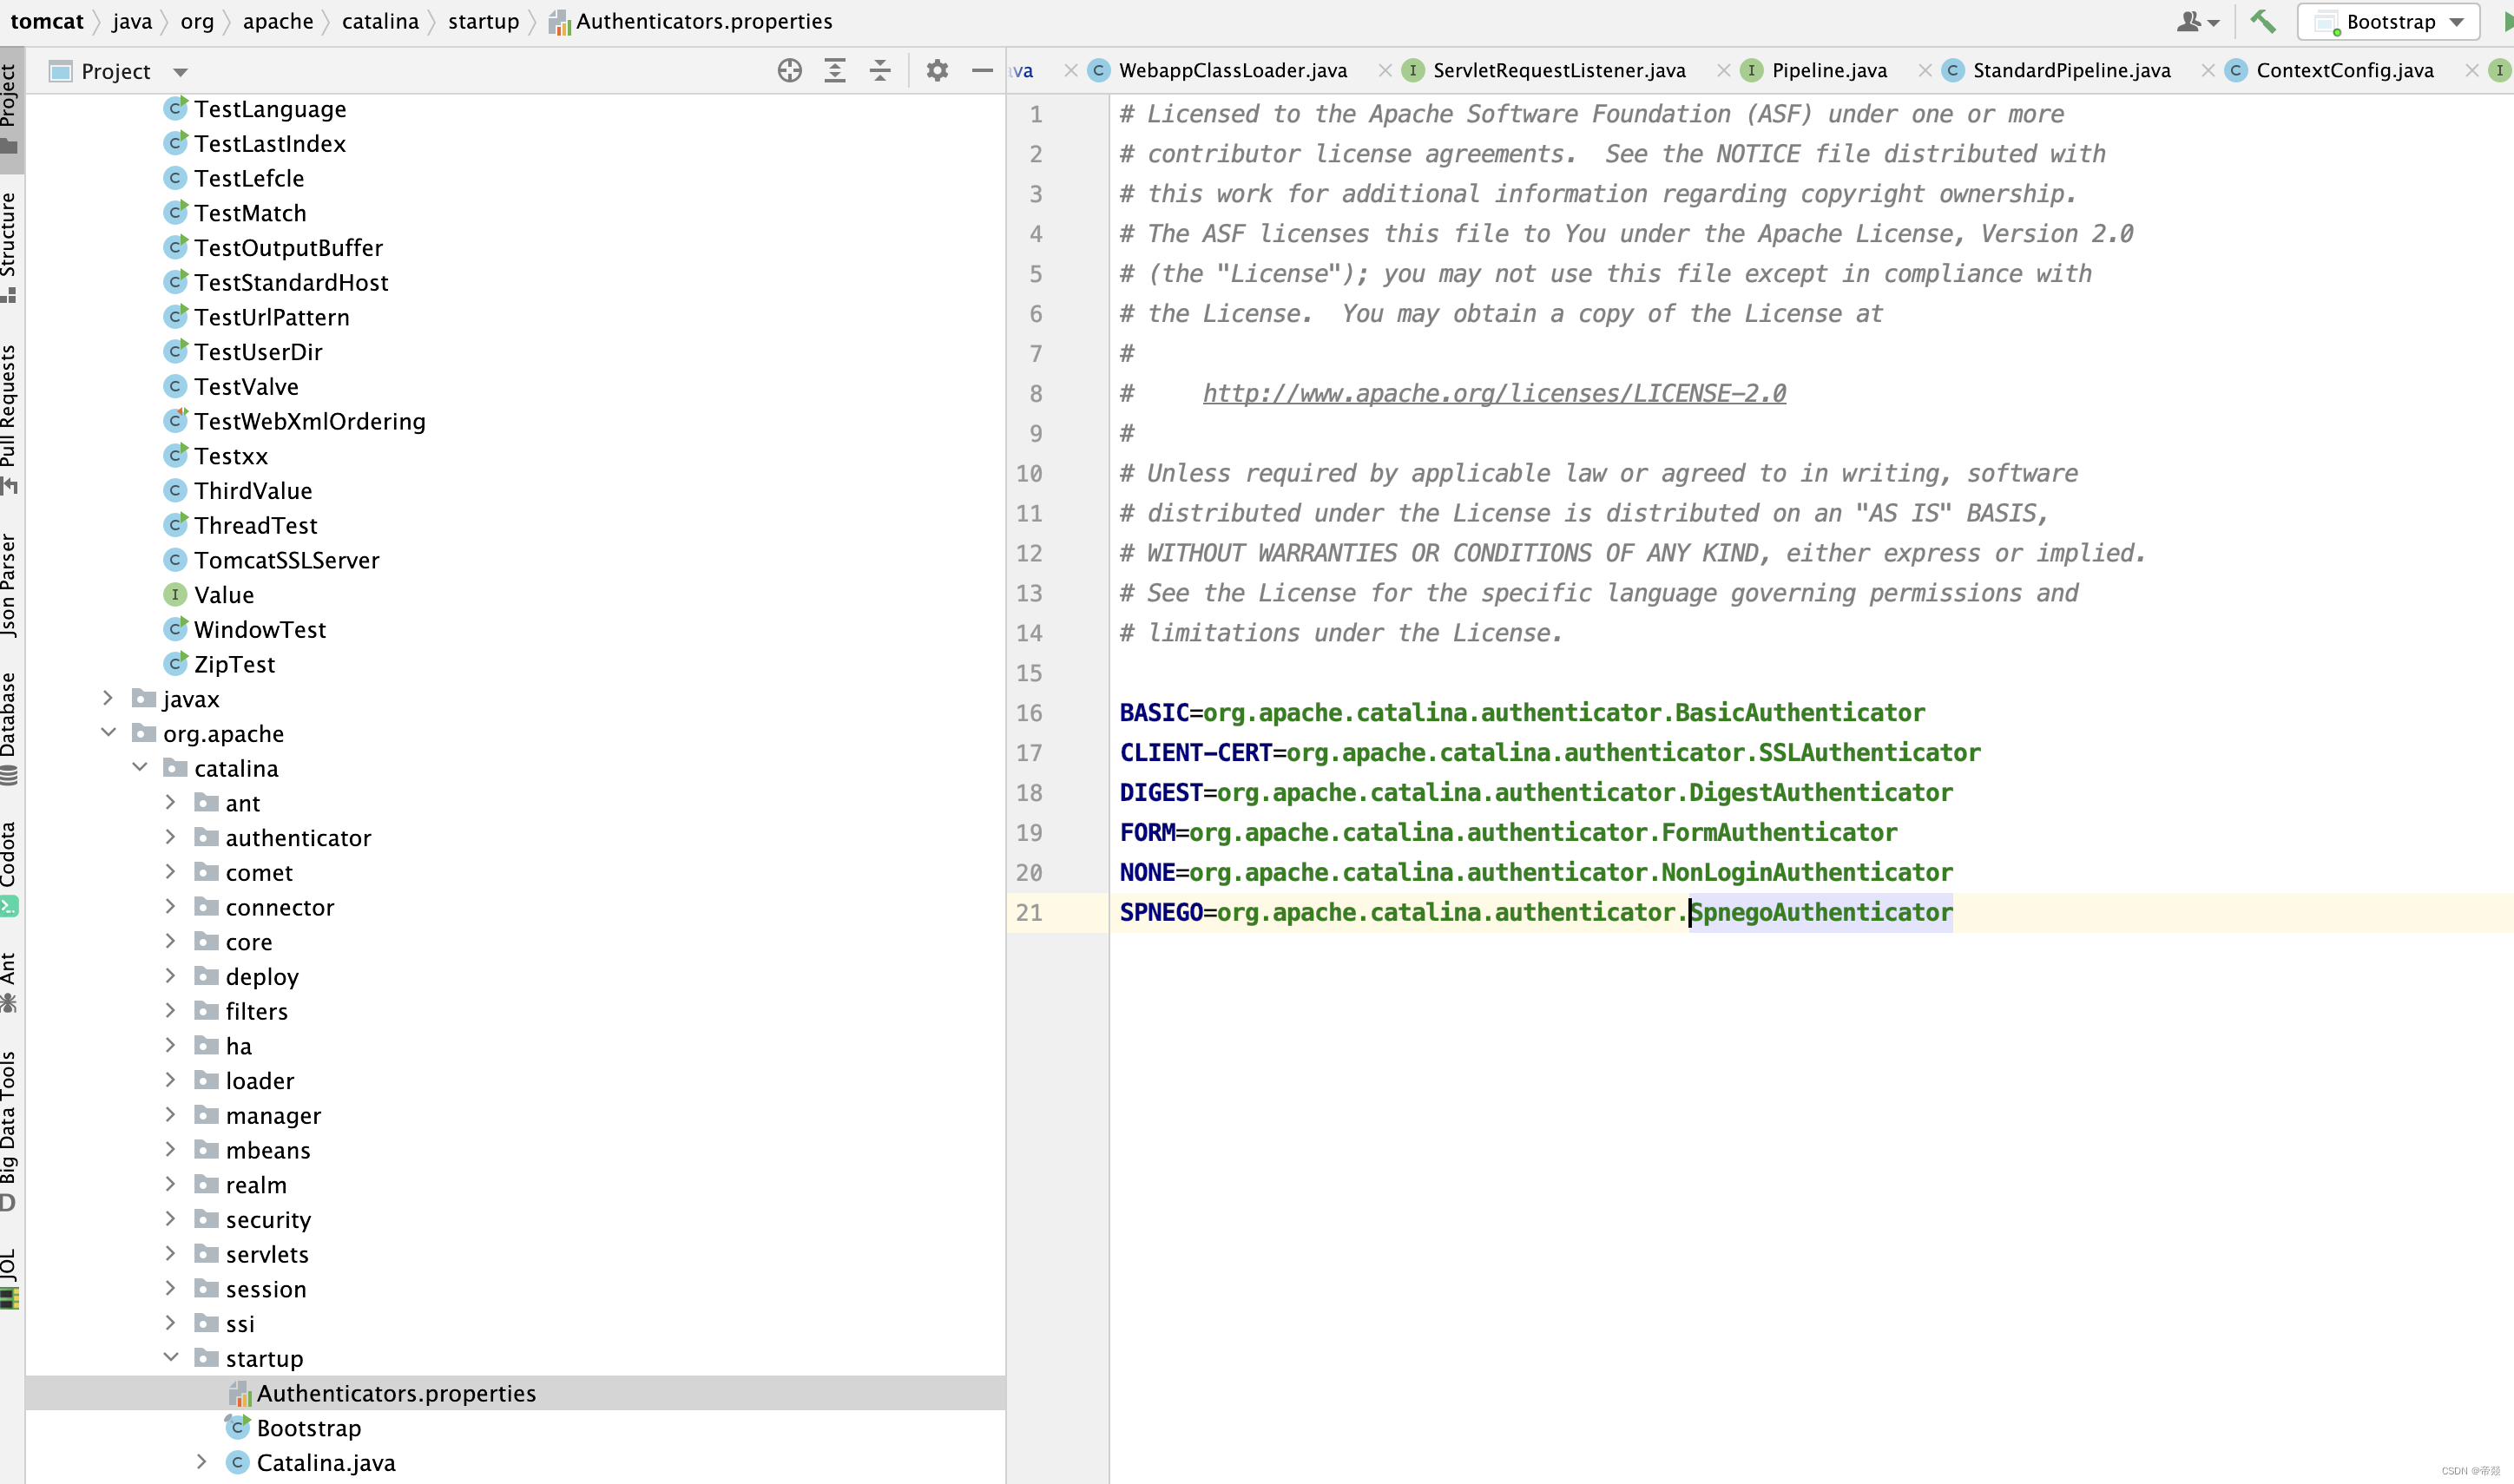
Task: Open the Codota side tool window
Action: pos(10,868)
